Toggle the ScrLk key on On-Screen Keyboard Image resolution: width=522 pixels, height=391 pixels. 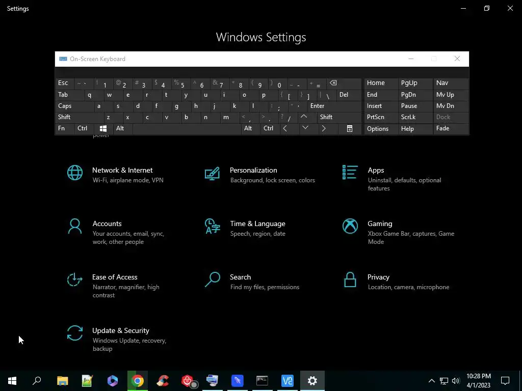(415, 117)
